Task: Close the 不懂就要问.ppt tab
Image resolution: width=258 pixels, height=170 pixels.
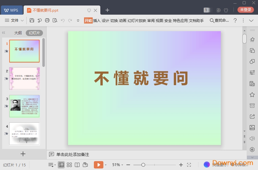Action: [x=95, y=10]
